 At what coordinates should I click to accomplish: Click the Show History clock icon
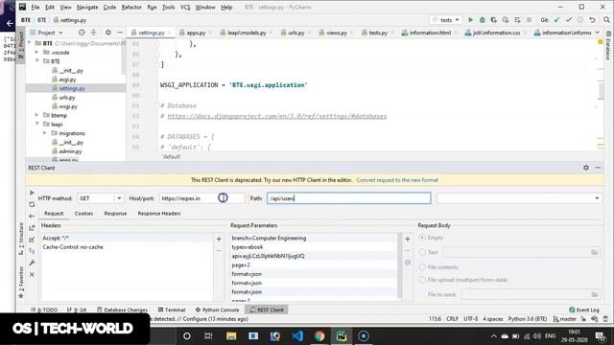[x=580, y=20]
